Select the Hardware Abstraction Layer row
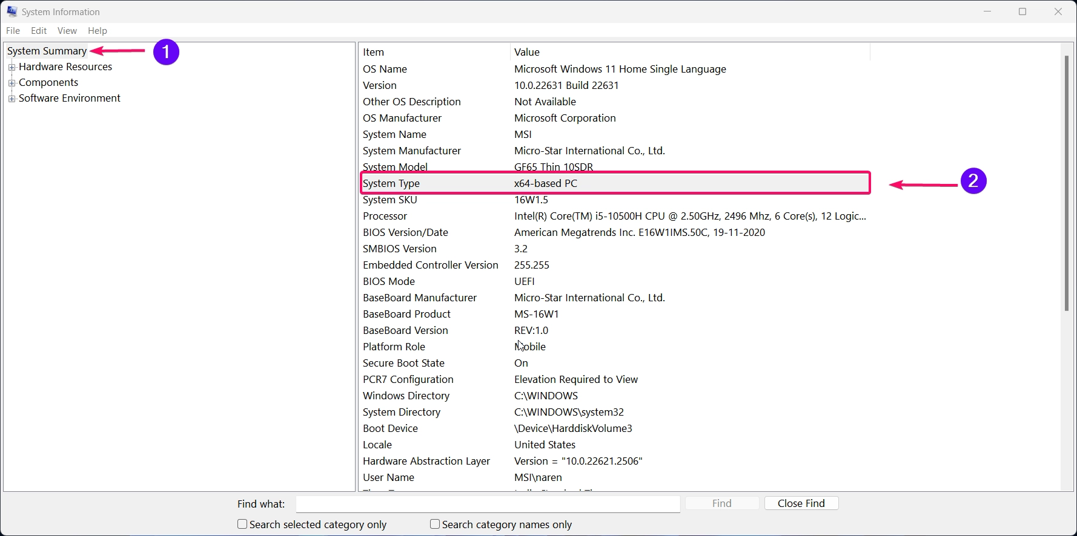The image size is (1077, 536). pos(615,461)
